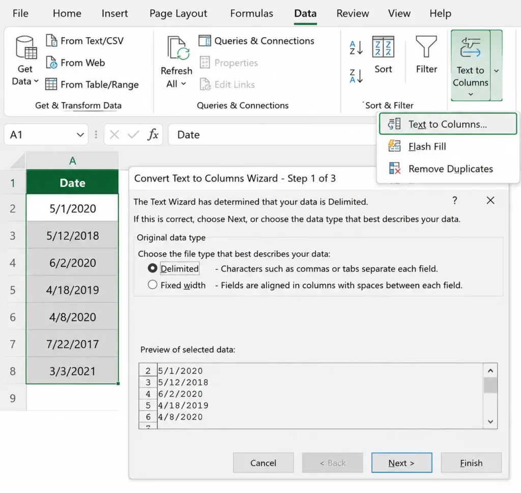Click the From Web import option
The width and height of the screenshot is (521, 493).
(75, 63)
